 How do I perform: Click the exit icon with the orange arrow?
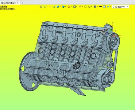point(41,7)
